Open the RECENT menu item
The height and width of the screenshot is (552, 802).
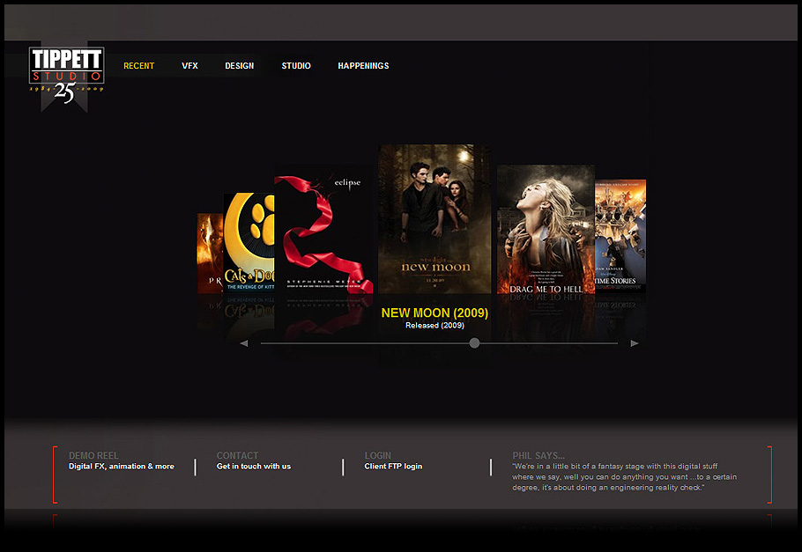138,66
